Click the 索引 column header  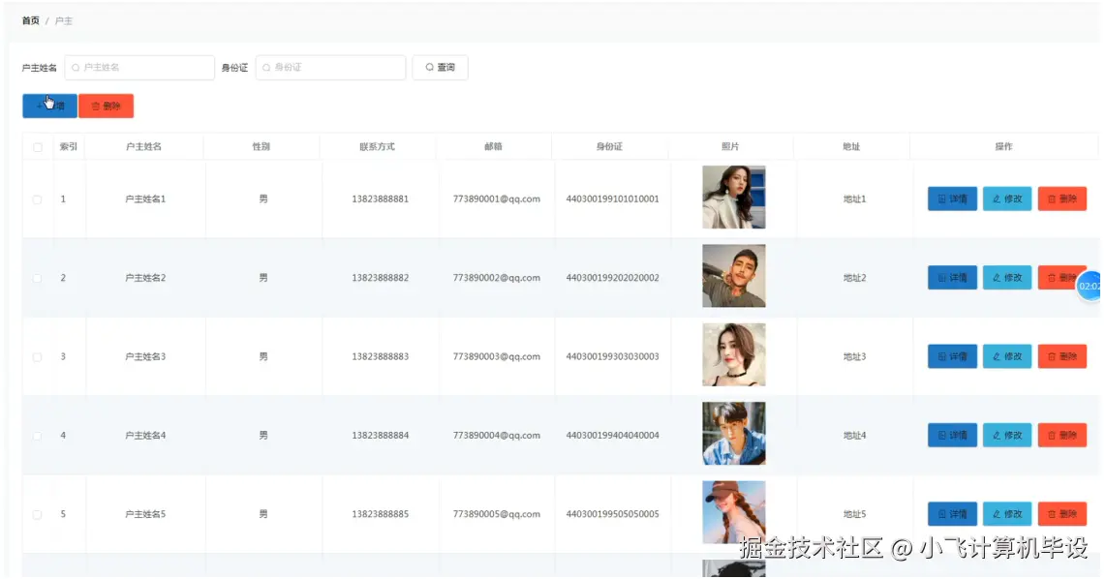[x=69, y=147]
